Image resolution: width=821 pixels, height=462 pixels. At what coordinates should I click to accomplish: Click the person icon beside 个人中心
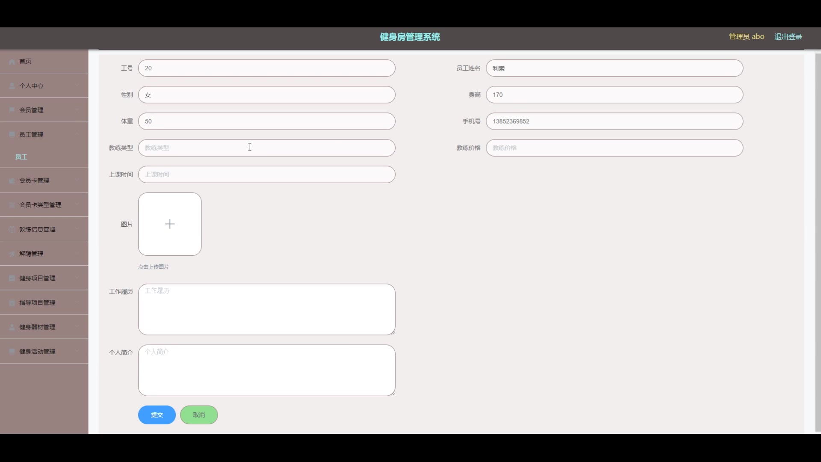click(x=12, y=86)
